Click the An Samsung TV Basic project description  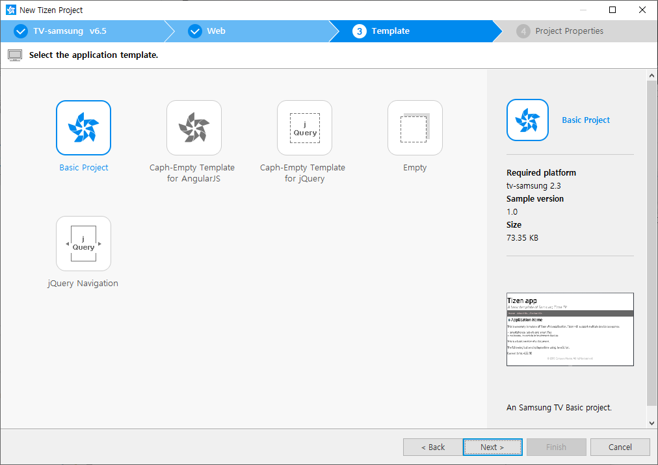click(x=559, y=408)
